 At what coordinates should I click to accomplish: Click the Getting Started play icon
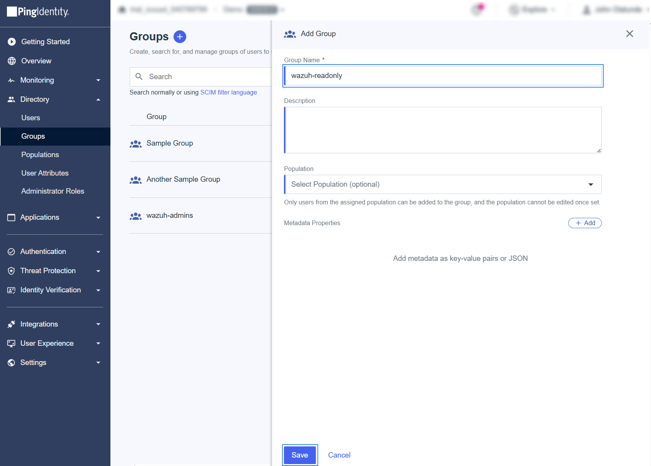click(x=12, y=41)
